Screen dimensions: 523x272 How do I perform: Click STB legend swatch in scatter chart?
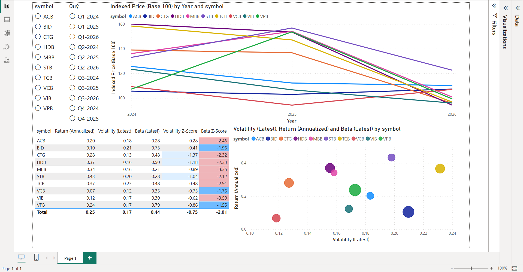click(x=326, y=139)
